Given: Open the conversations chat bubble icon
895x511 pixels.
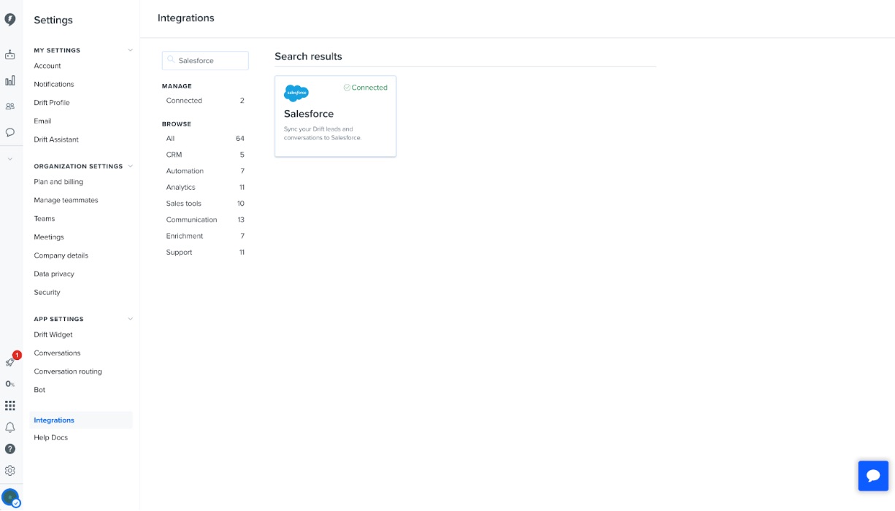Looking at the screenshot, I should coord(10,132).
